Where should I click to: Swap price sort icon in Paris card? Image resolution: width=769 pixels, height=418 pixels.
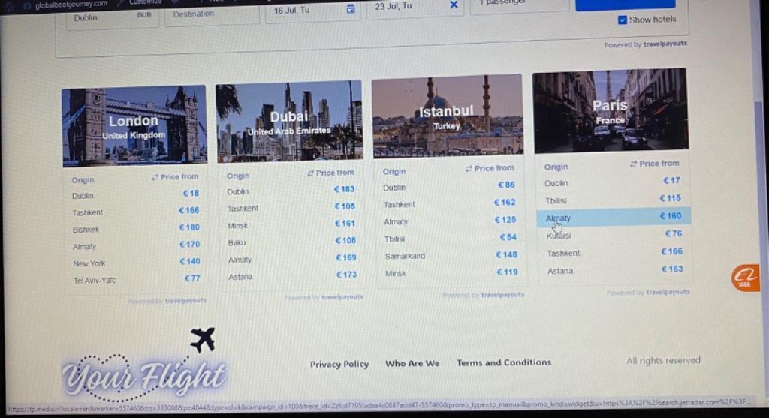[633, 164]
